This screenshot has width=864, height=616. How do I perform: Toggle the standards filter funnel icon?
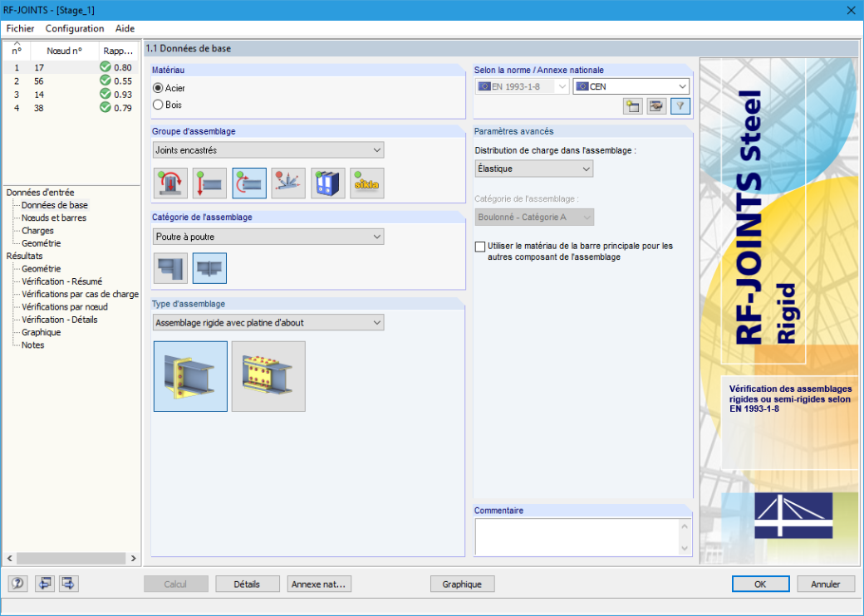click(680, 106)
